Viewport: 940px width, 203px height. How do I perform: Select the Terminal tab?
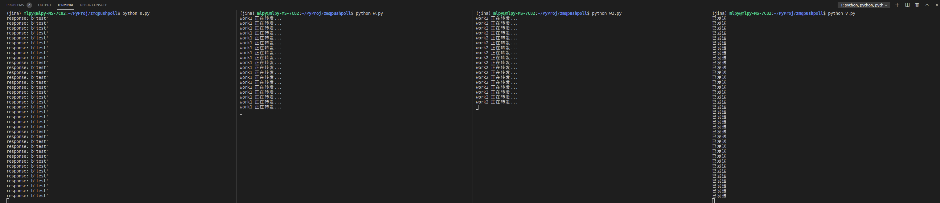tap(65, 5)
